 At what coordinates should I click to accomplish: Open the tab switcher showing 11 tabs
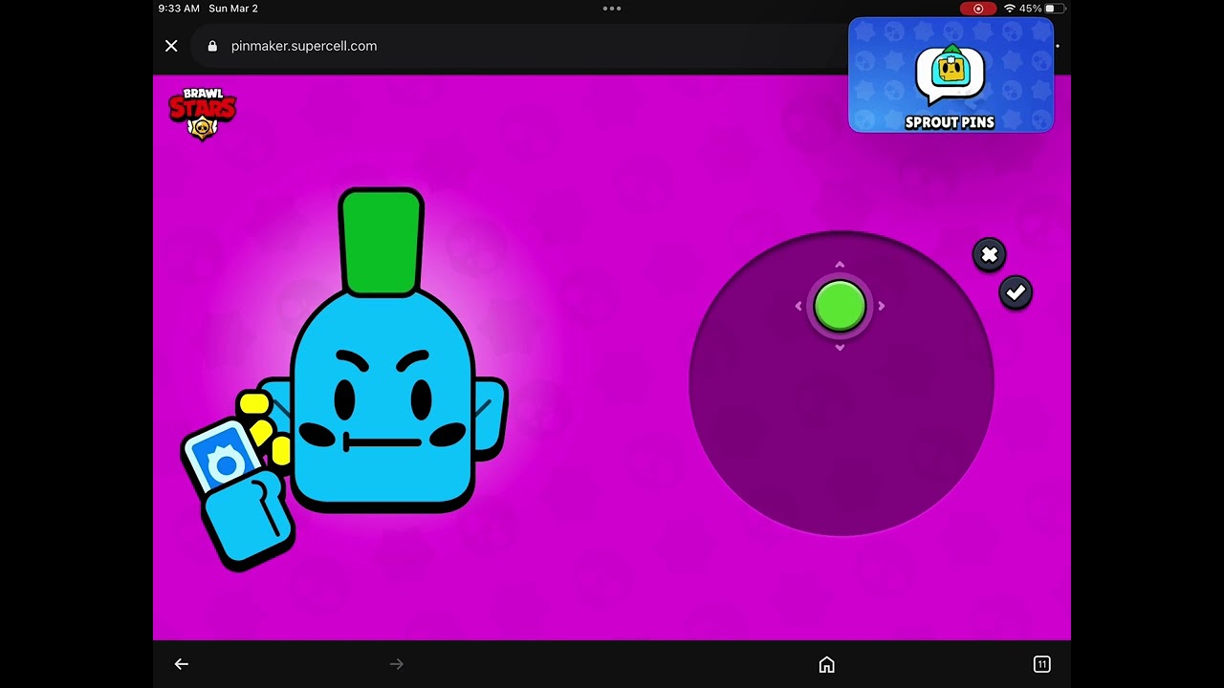1042,664
